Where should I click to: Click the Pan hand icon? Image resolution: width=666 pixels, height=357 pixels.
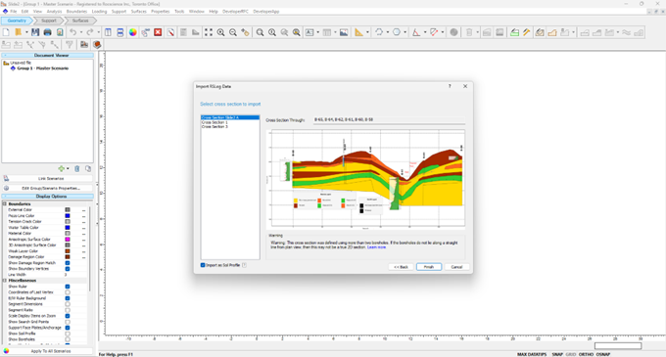coord(245,32)
